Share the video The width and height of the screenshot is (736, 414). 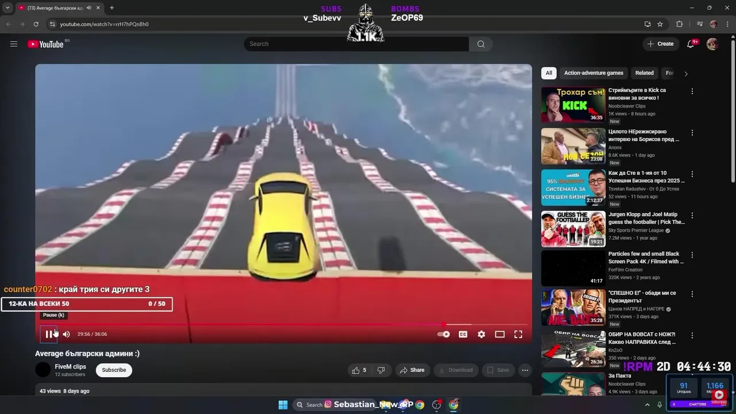(x=412, y=370)
